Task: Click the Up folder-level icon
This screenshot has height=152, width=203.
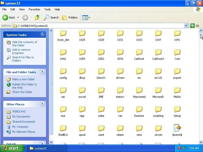Action: coord(37,17)
